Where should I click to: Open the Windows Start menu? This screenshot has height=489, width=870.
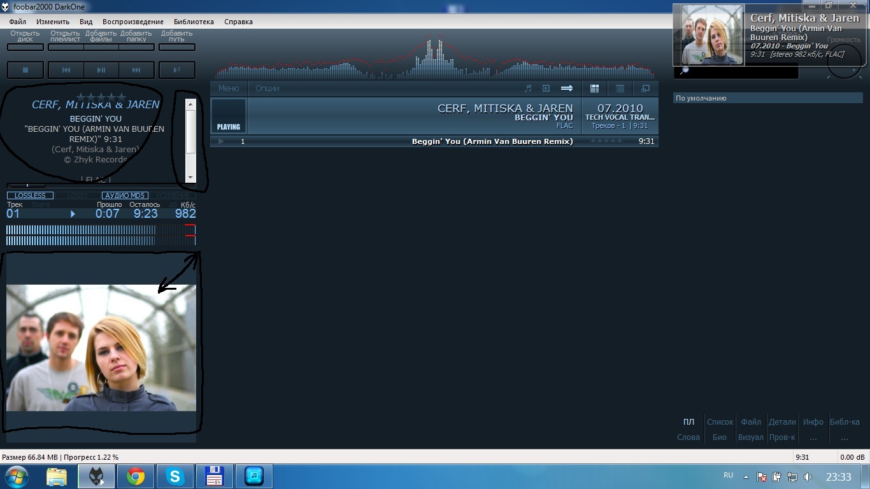coord(16,476)
